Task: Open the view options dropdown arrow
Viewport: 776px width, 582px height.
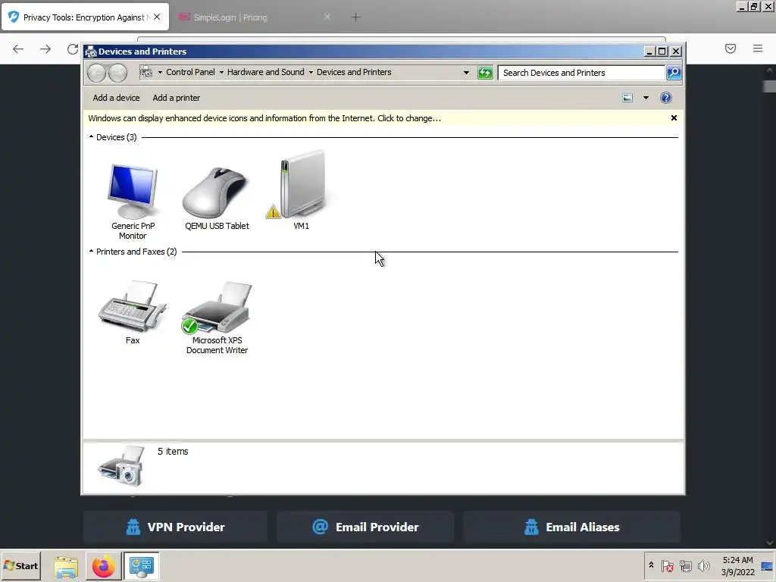Action: point(646,98)
